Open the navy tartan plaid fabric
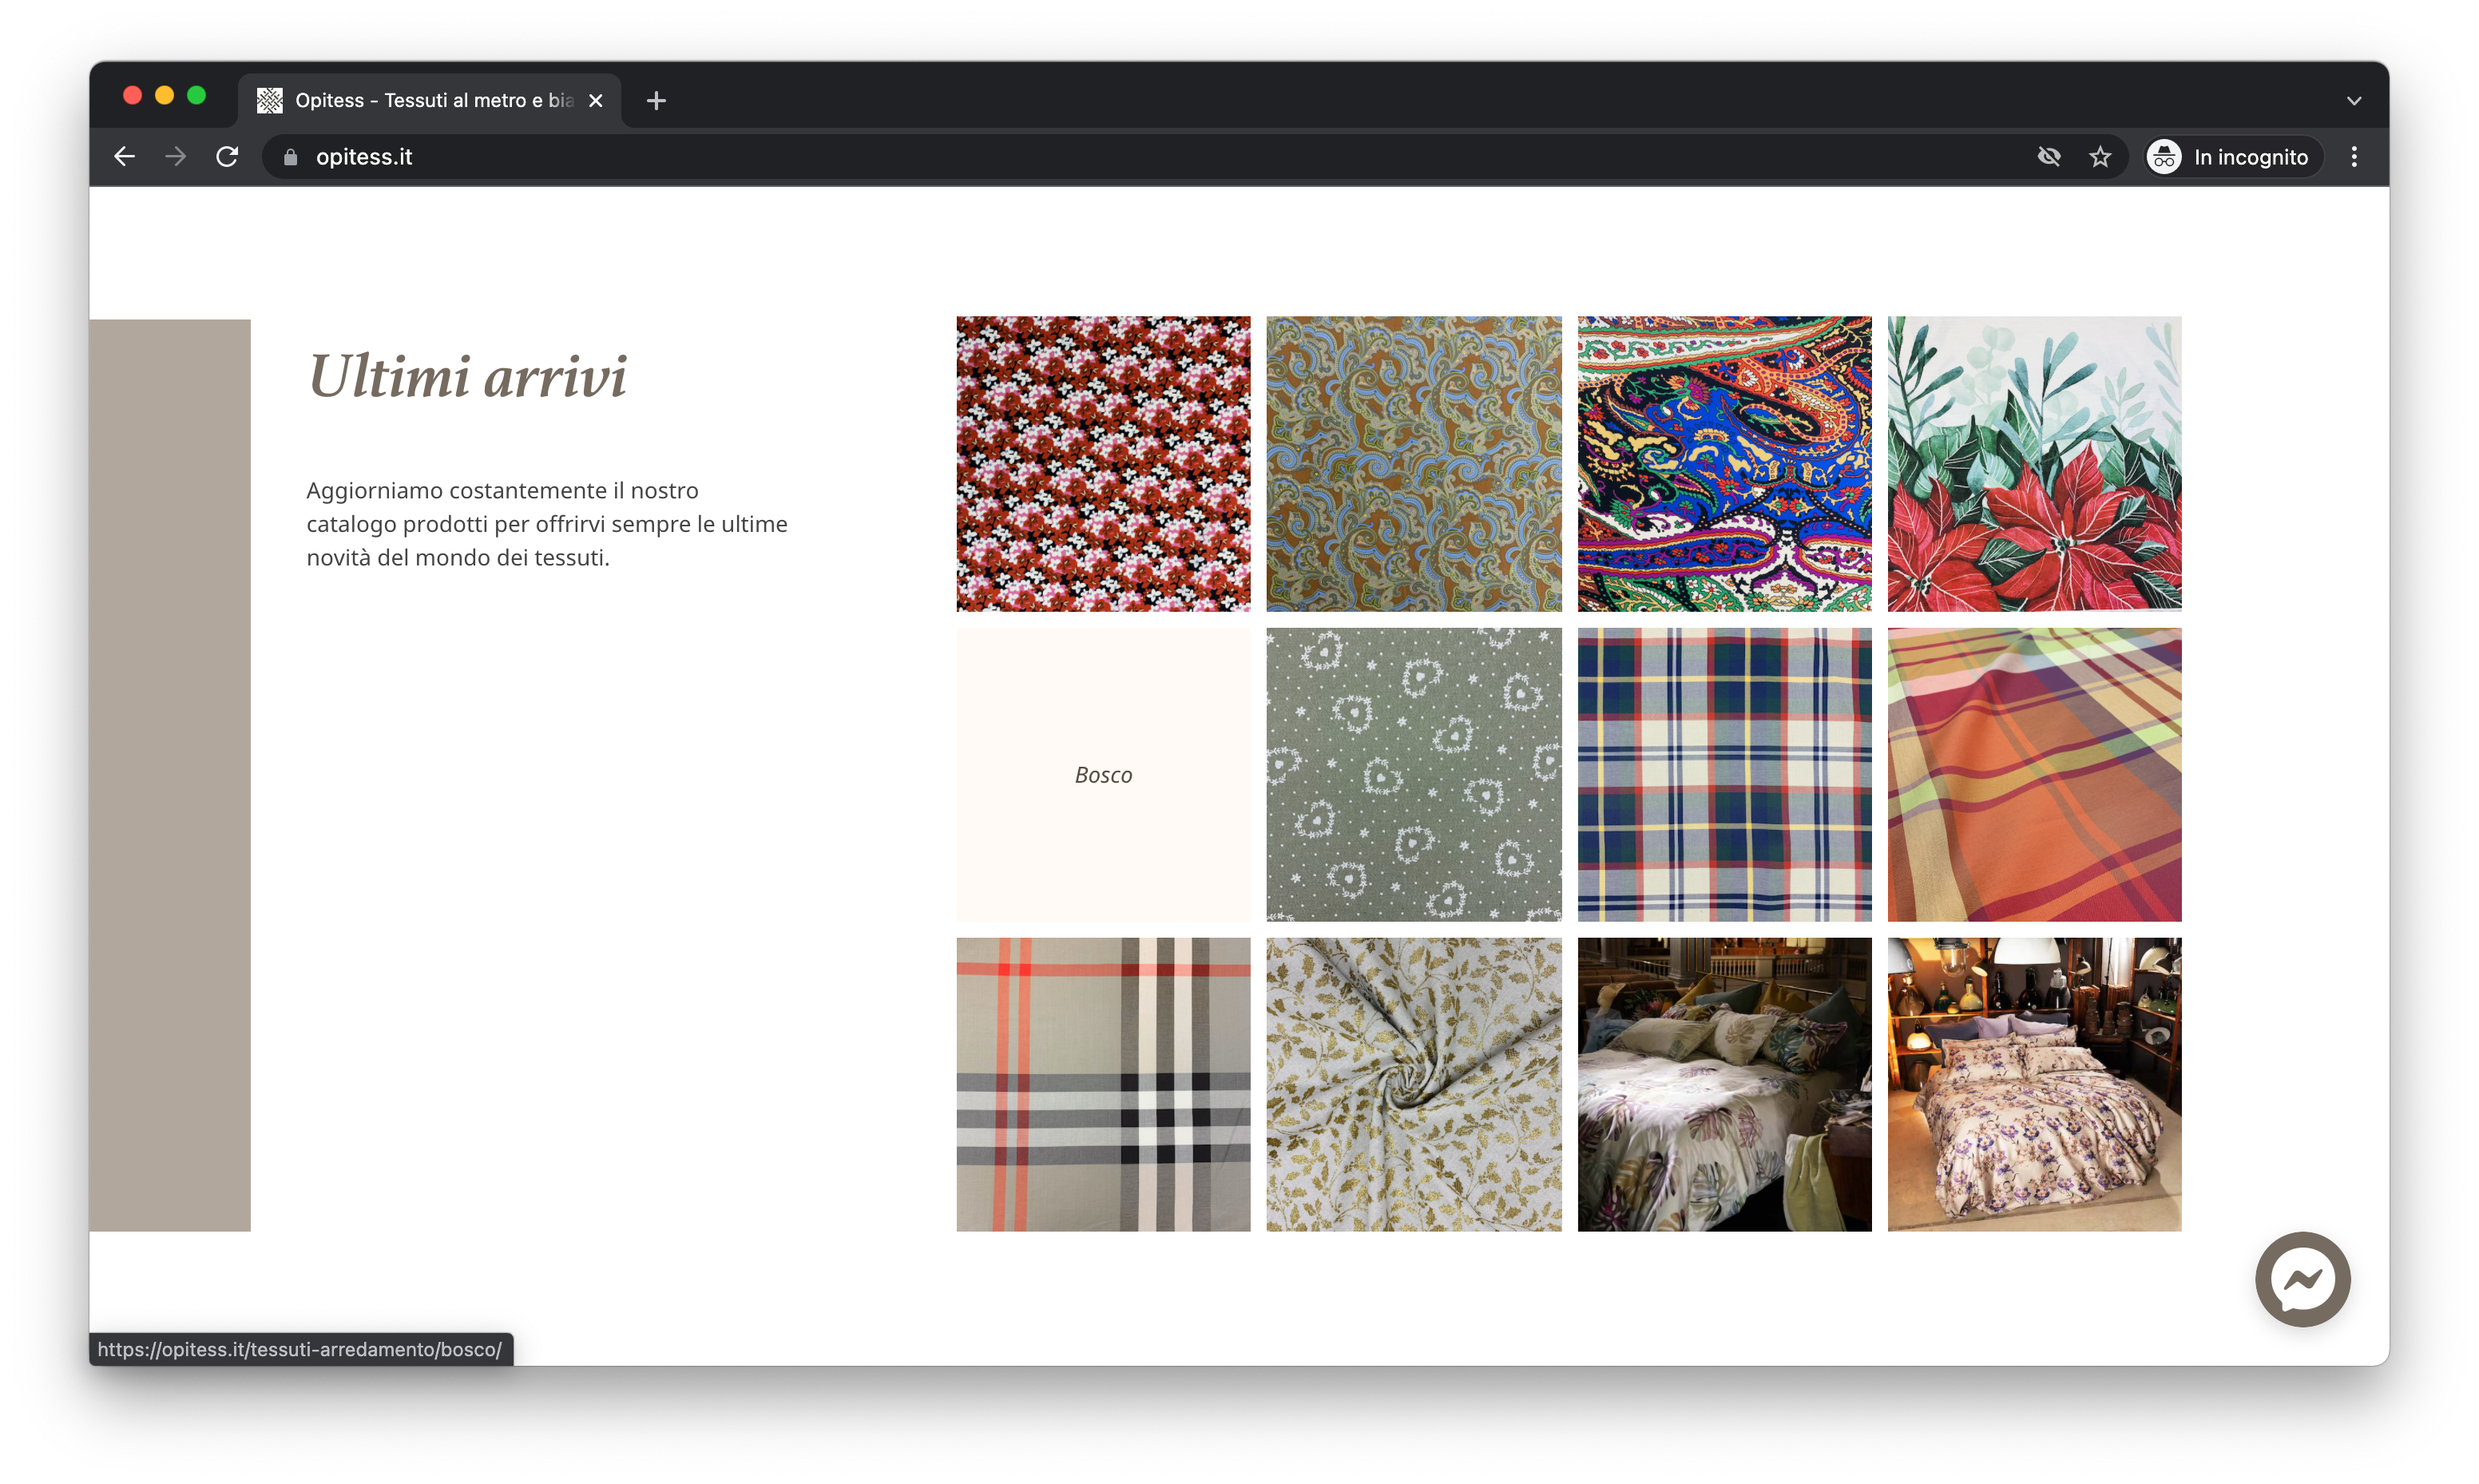 pos(1724,775)
